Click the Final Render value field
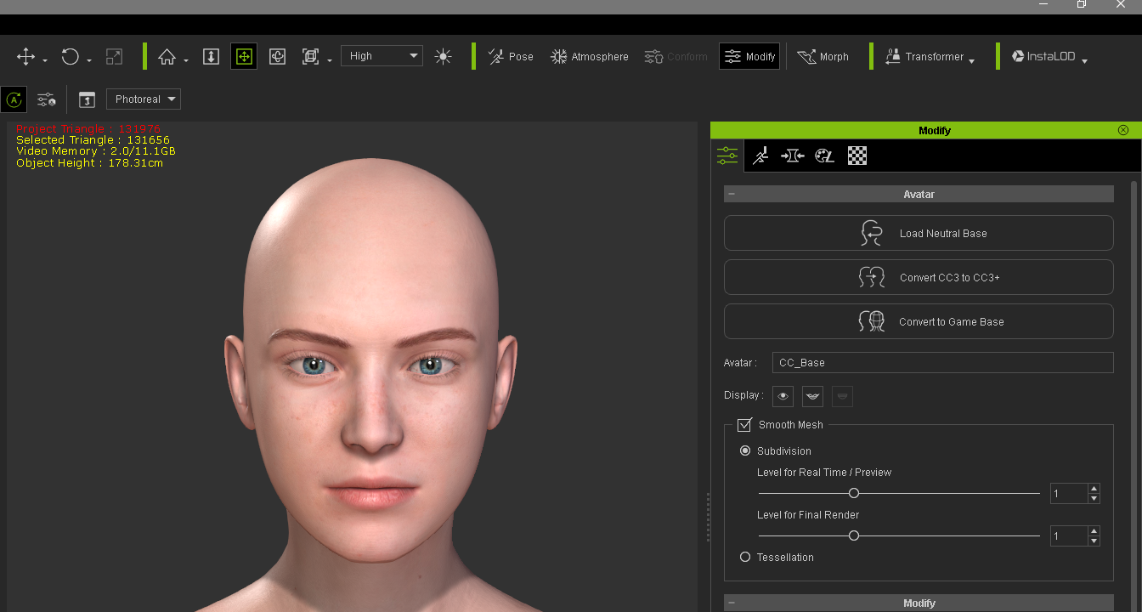Image resolution: width=1142 pixels, height=612 pixels. (x=1069, y=535)
